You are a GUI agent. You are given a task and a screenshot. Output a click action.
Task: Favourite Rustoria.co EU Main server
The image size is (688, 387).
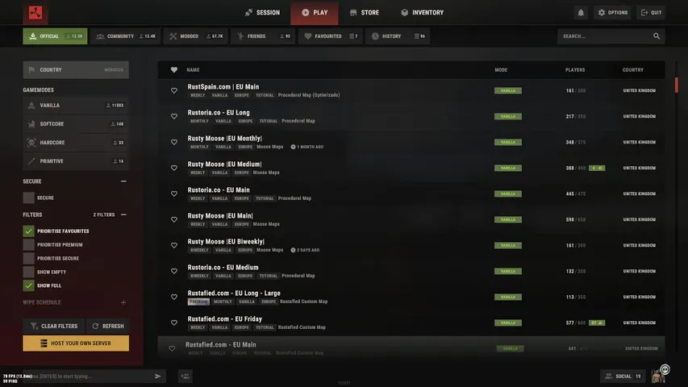[174, 193]
